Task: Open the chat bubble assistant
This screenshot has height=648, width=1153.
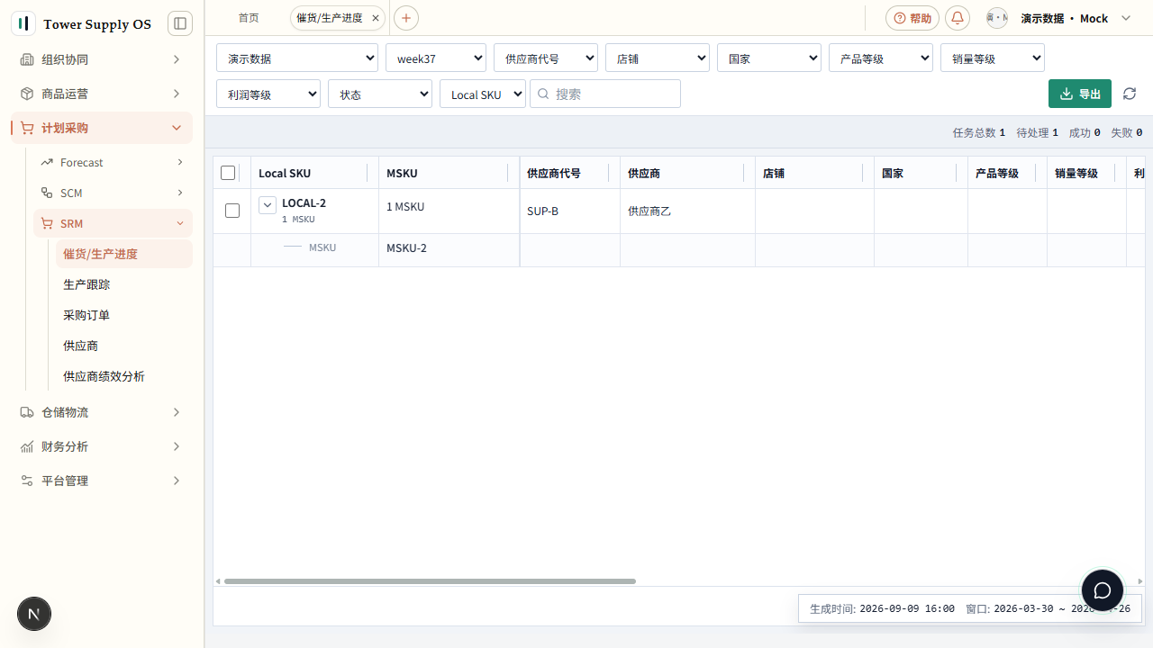Action: (1103, 590)
